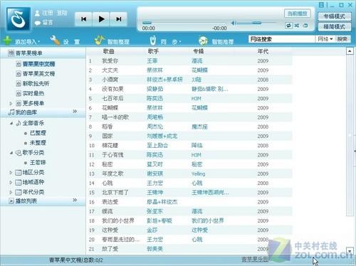Switch to 专辑模式 album mode

point(334,16)
